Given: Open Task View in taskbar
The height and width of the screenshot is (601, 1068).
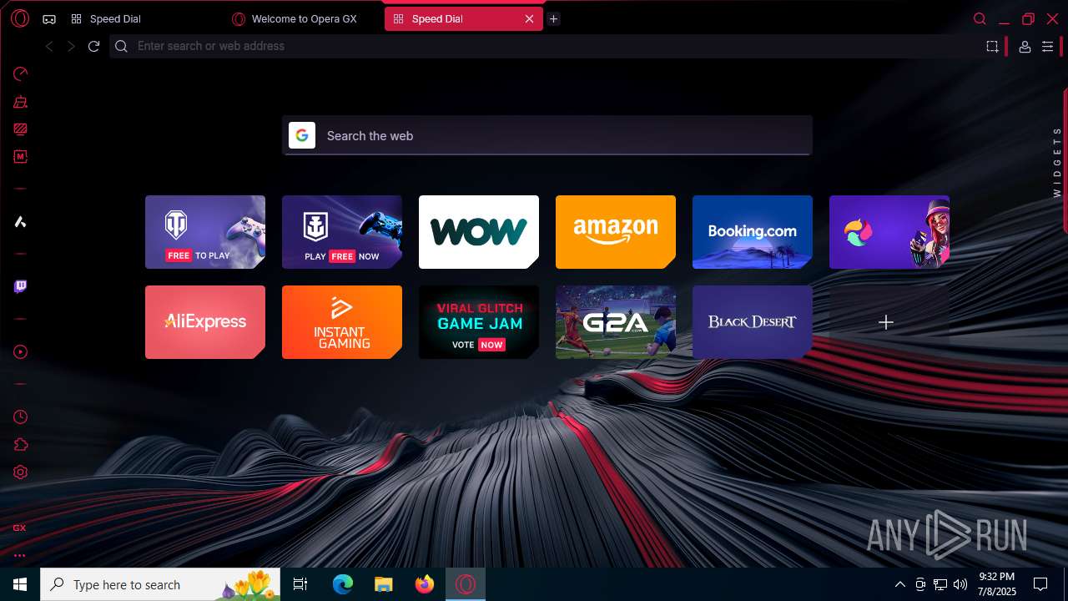Looking at the screenshot, I should (x=301, y=584).
